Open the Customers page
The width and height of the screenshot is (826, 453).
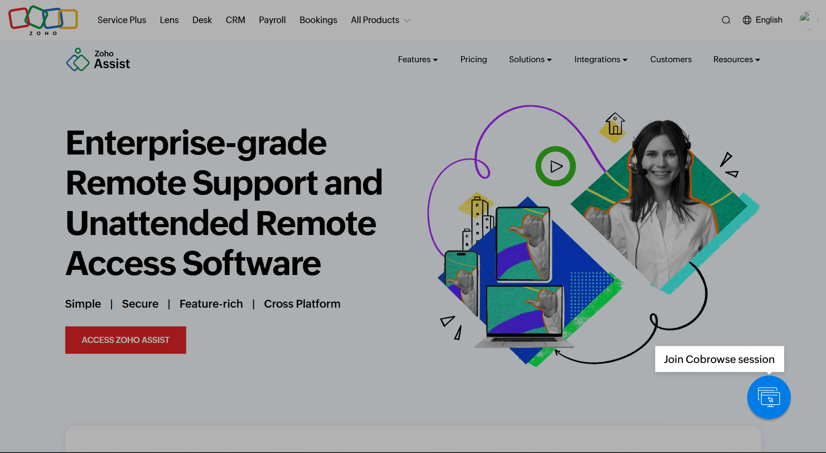(x=671, y=60)
